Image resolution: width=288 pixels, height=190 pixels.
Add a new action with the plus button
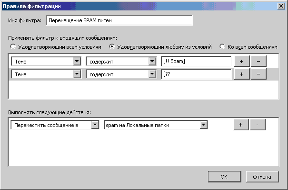pyautogui.click(x=240, y=125)
